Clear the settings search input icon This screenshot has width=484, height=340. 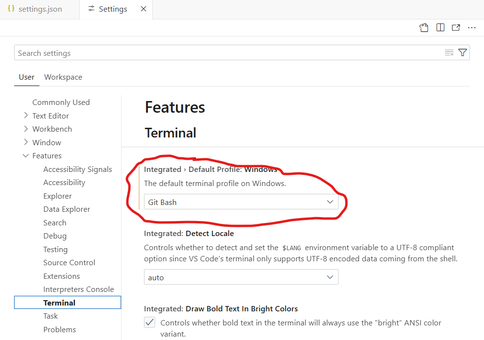point(449,53)
